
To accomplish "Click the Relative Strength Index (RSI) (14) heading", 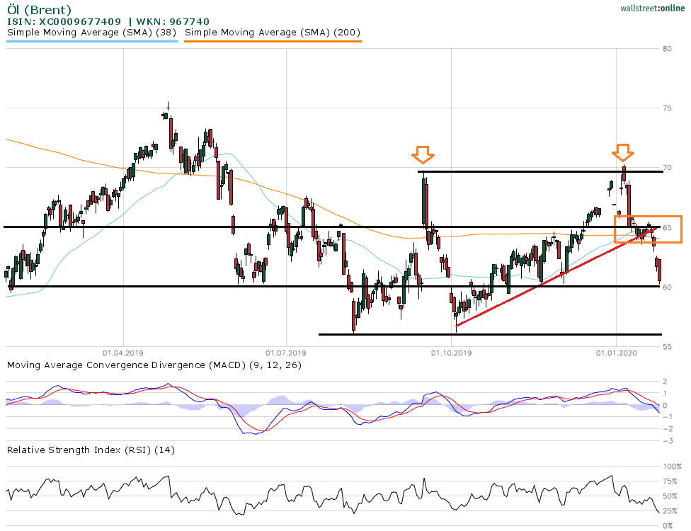I will (90, 450).
